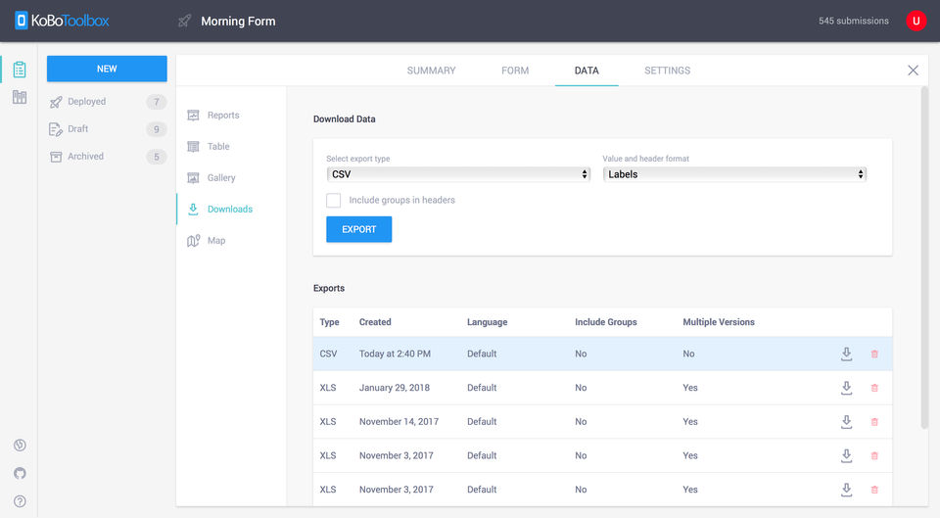Click the Deployed count badge 7
Image resolution: width=940 pixels, height=518 pixels.
[157, 102]
